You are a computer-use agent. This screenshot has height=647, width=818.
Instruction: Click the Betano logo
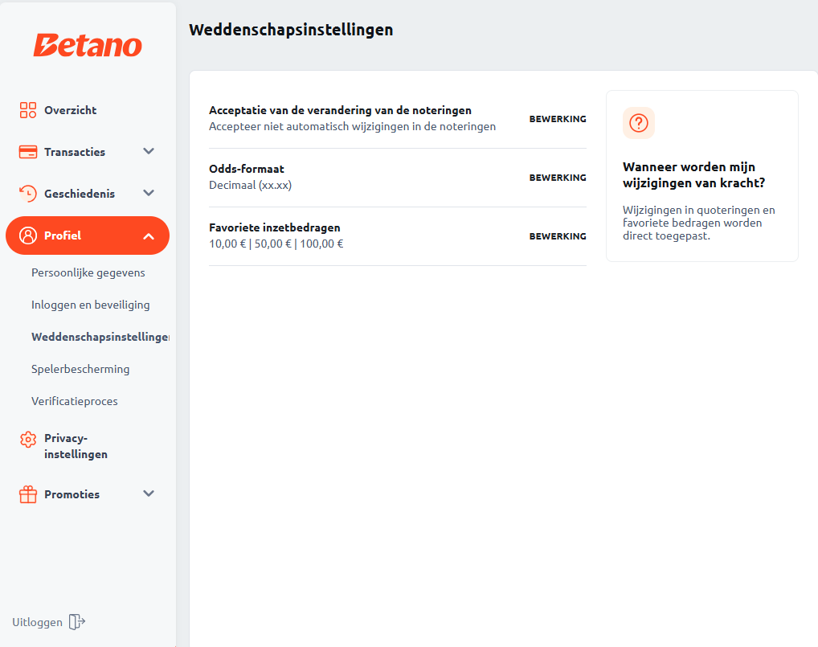(88, 45)
